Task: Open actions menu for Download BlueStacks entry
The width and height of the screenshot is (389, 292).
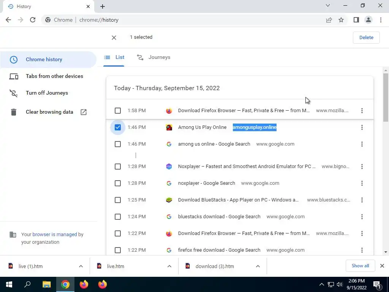Action: [x=362, y=200]
